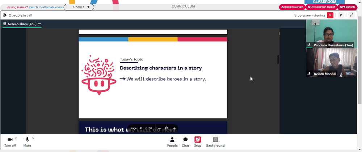362x152 pixels.
Task: Expand call to full screen
Action: [352, 15]
